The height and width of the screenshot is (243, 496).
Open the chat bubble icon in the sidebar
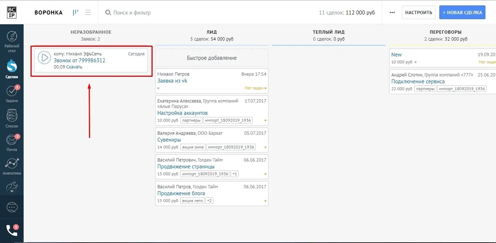12,208
